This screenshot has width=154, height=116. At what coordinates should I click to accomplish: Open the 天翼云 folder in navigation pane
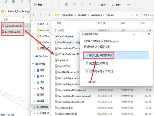pyautogui.click(x=43, y=48)
